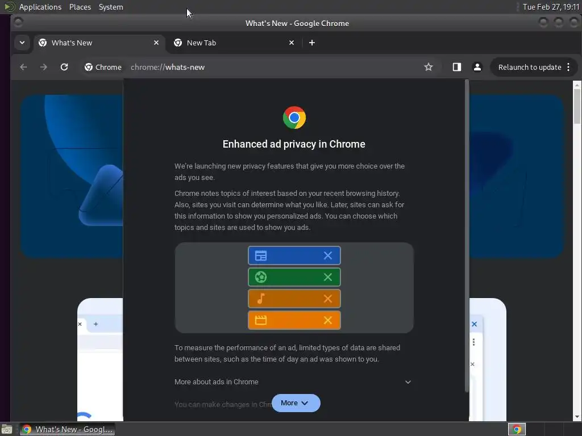Open Chrome three-dot menu
The height and width of the screenshot is (436, 582).
coord(568,67)
